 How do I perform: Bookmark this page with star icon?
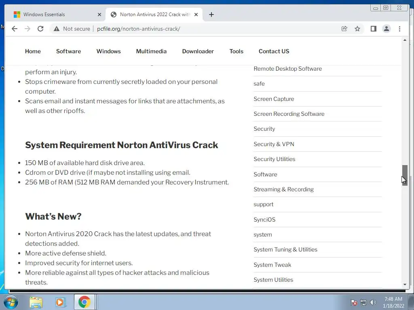pos(357,29)
